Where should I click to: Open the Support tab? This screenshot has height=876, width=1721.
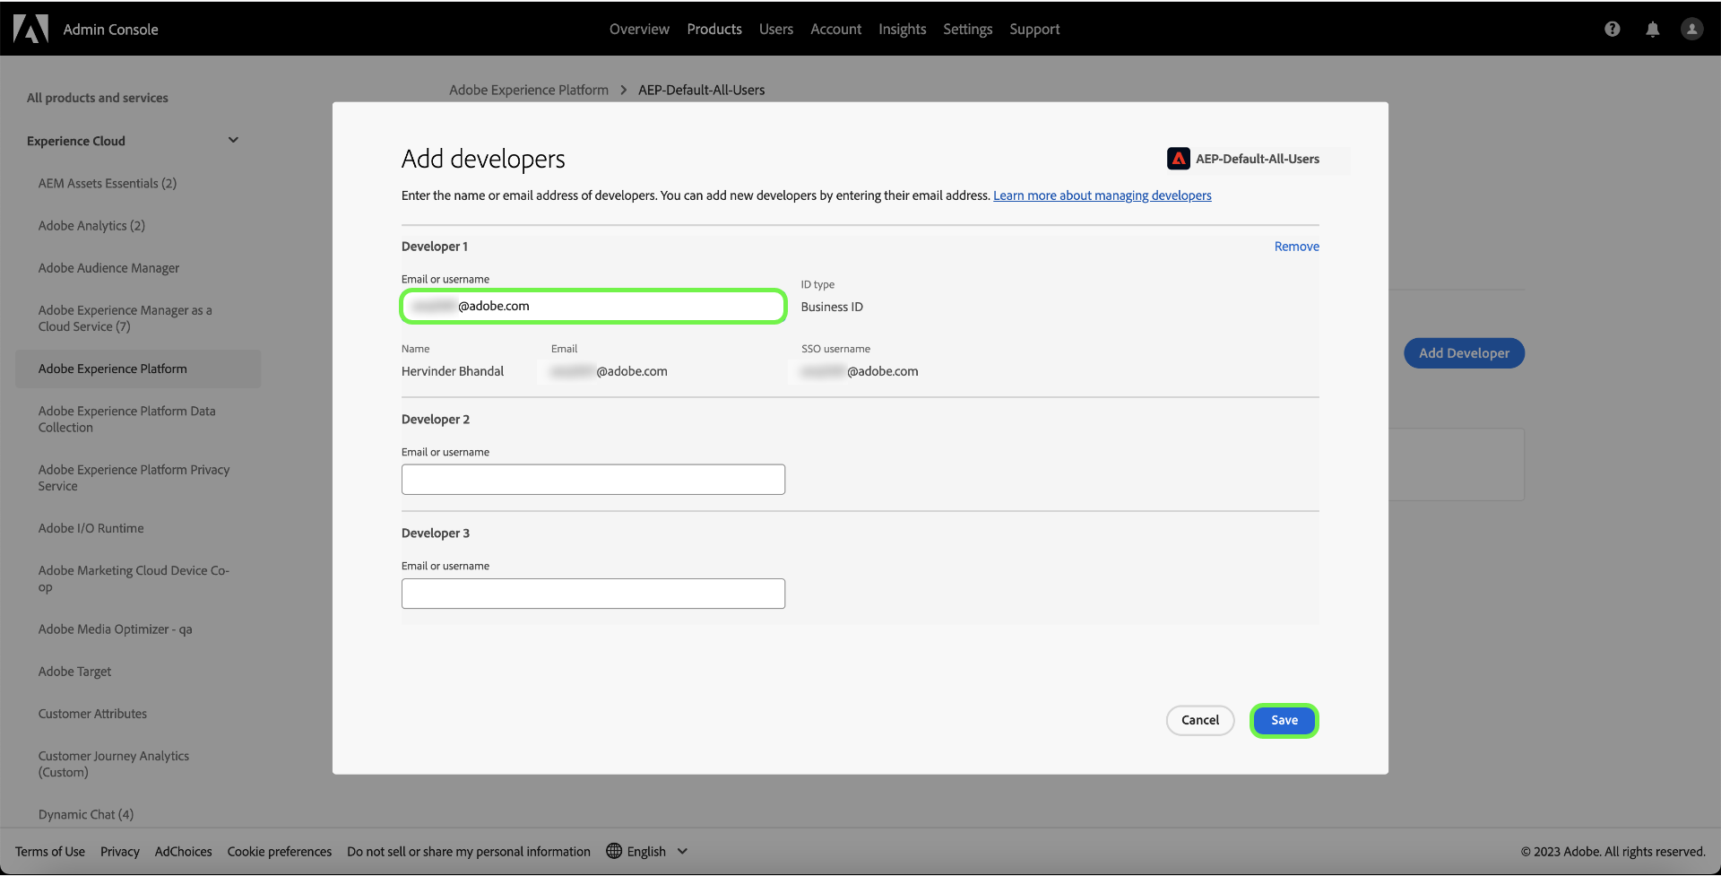1034,29
